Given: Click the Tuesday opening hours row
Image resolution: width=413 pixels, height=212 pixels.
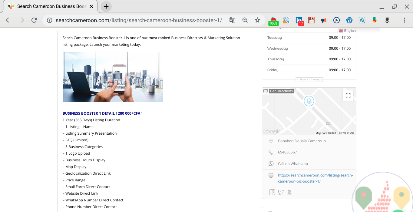Looking at the screenshot, I should [309, 38].
